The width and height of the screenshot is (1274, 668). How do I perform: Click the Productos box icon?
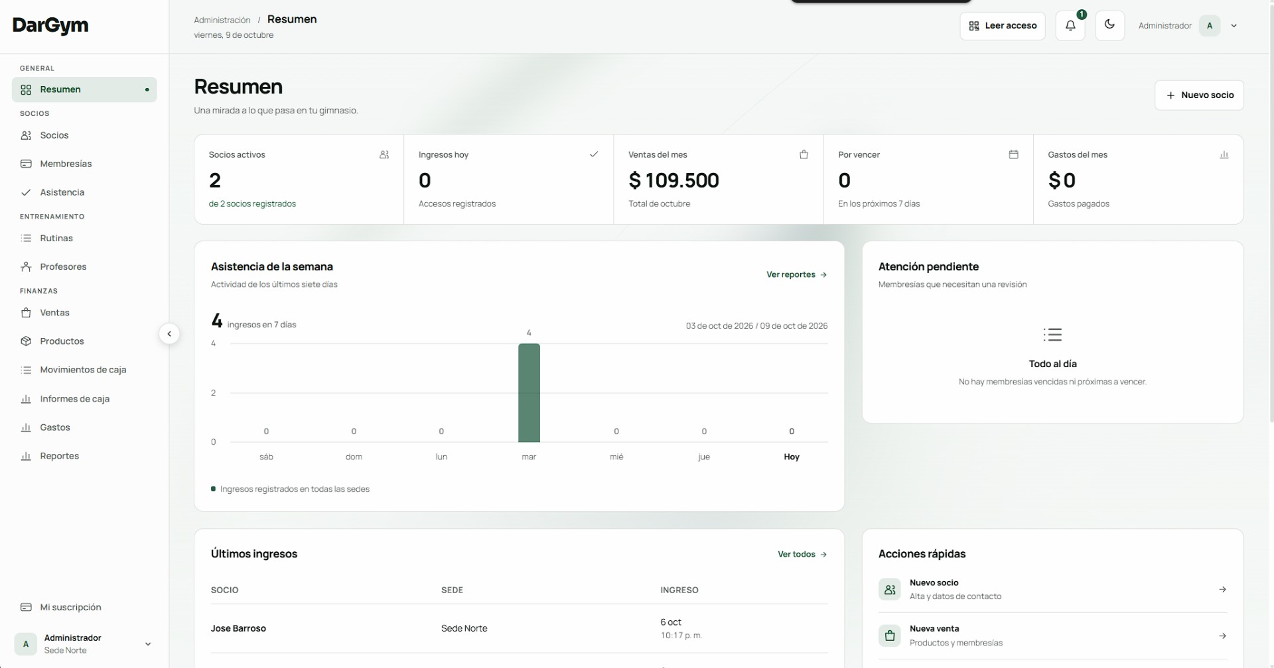(26, 341)
